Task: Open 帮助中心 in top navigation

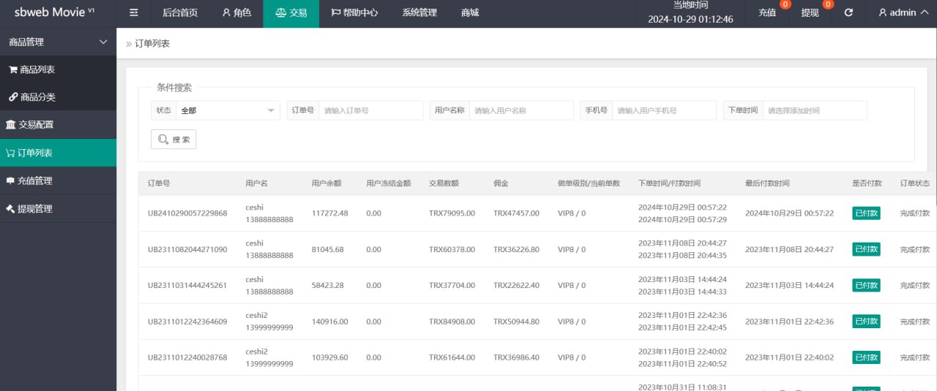Action: coord(354,13)
